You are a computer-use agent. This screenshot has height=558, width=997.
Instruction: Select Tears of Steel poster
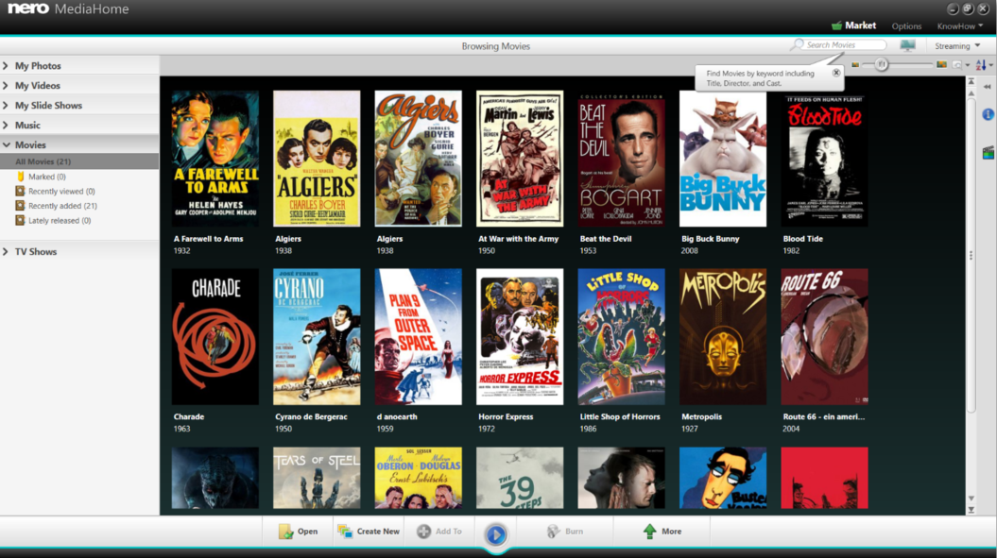pos(317,478)
